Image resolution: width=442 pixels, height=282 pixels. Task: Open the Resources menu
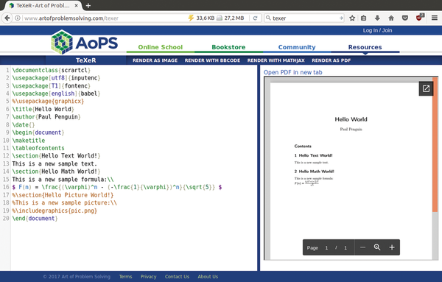click(365, 47)
